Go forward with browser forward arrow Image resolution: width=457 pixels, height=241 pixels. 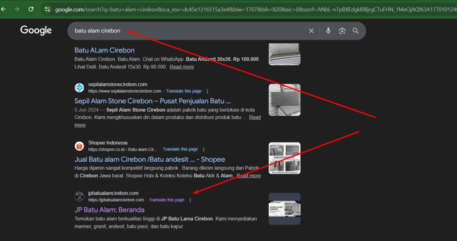[17, 9]
